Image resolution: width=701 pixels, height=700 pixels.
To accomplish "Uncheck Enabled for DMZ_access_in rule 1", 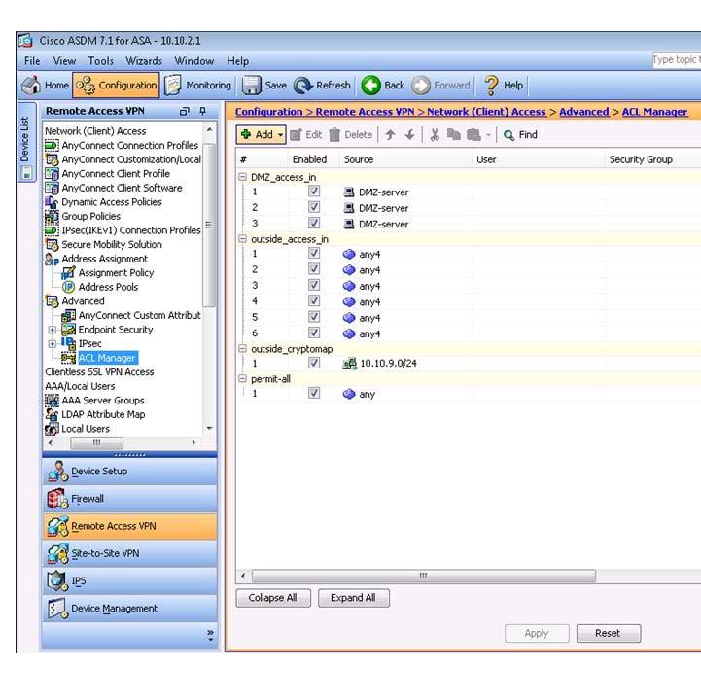I will (313, 192).
